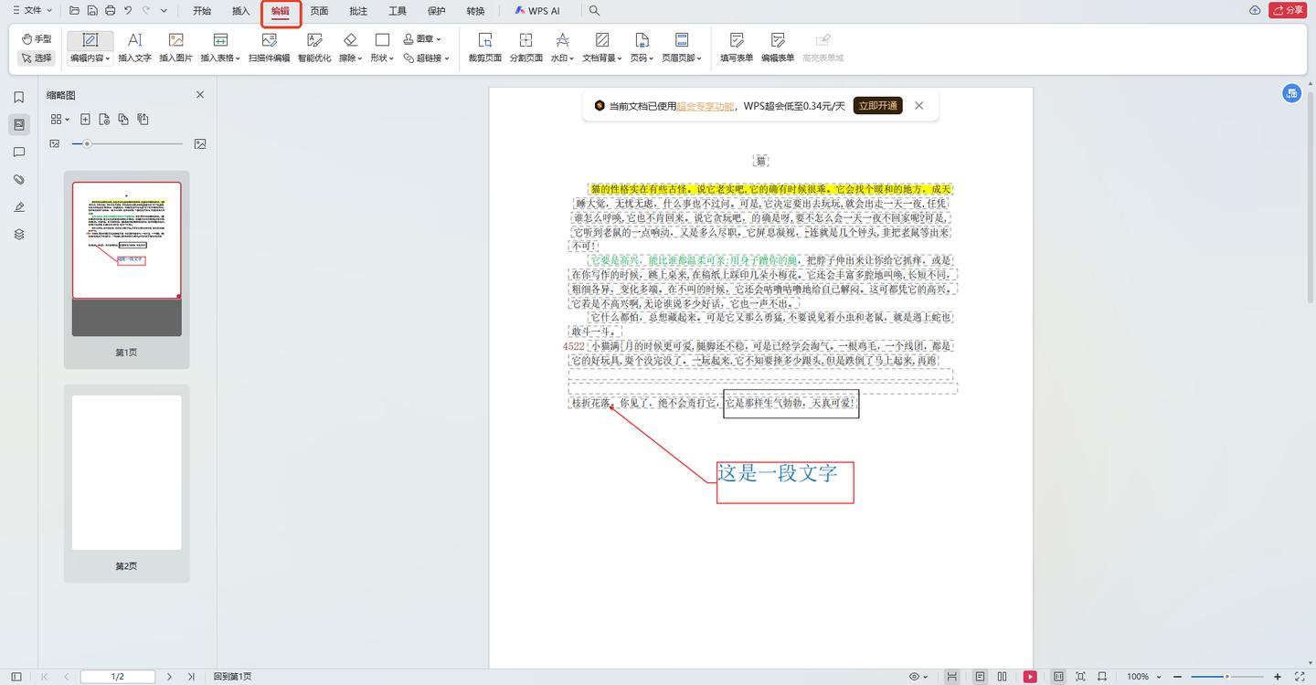The width and height of the screenshot is (1316, 685).
Task: Select the 手型 (hand) tool
Action: click(x=35, y=38)
